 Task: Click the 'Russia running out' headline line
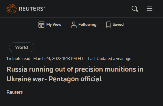click(x=75, y=69)
